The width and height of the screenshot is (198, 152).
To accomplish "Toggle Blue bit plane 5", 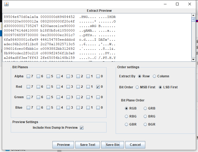I will point(48,108).
